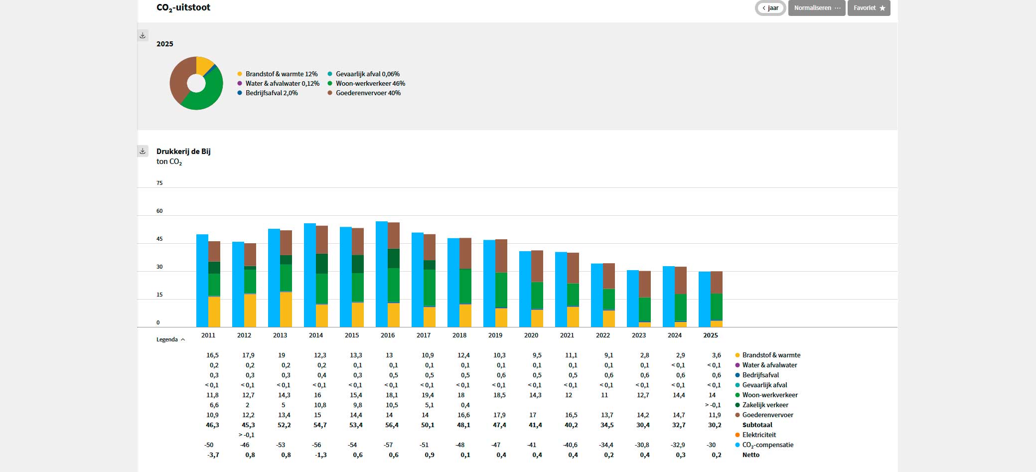The width and height of the screenshot is (1036, 472).
Task: Click the Netto value -3,7
Action: pyautogui.click(x=213, y=455)
